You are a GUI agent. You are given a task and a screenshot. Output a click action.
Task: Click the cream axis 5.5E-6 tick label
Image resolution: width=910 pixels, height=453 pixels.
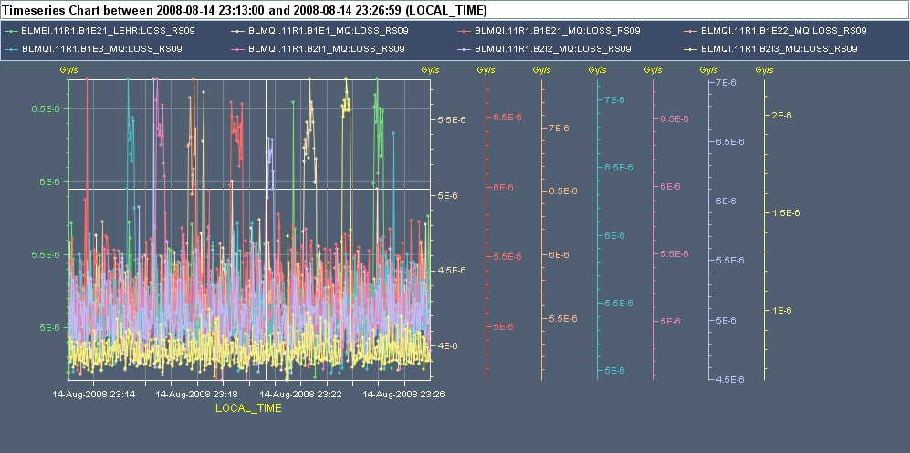pos(453,120)
